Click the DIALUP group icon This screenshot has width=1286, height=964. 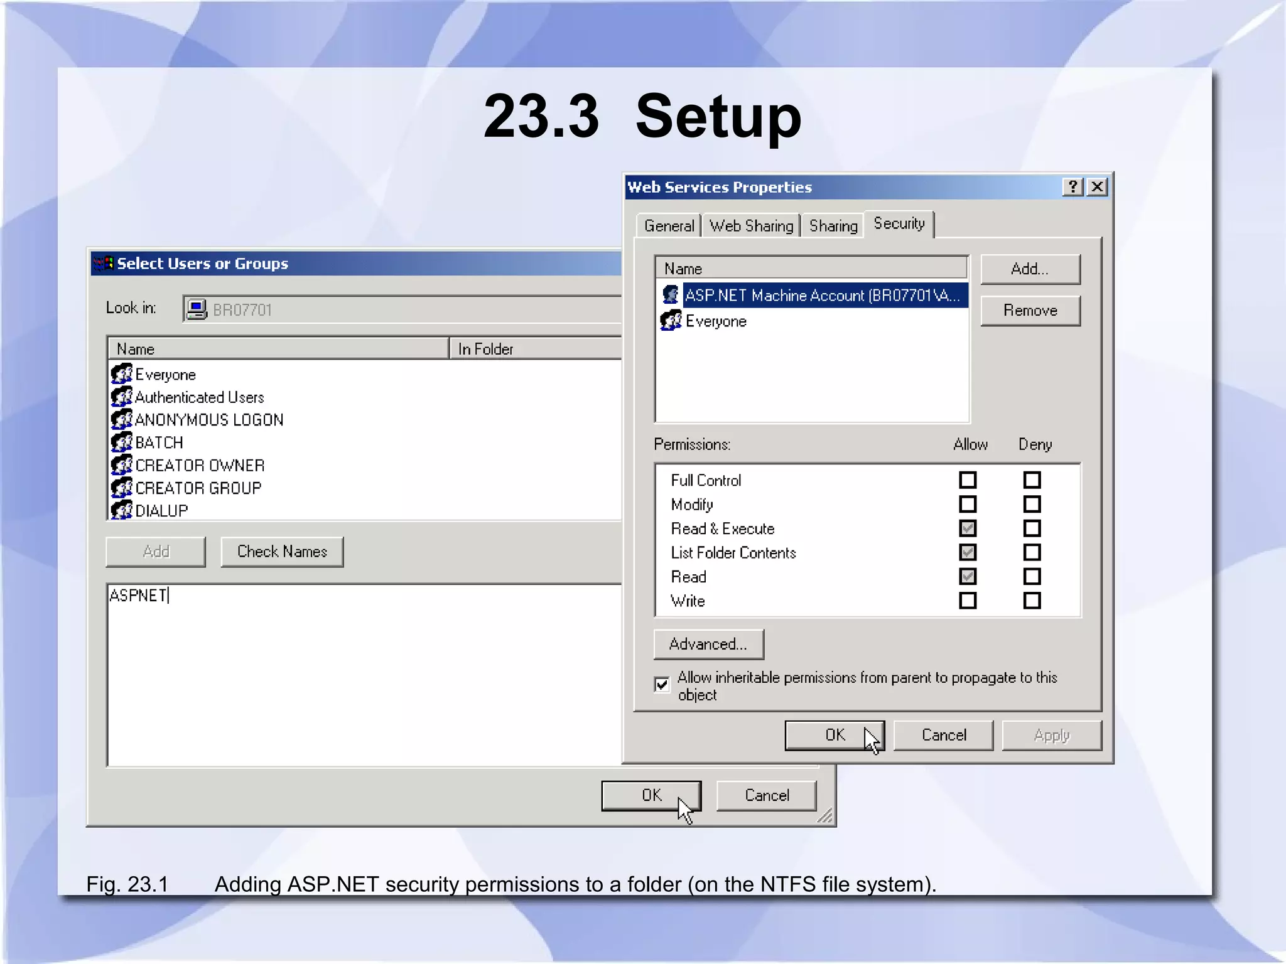point(122,510)
